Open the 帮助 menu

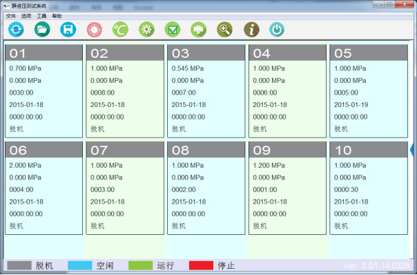[57, 17]
